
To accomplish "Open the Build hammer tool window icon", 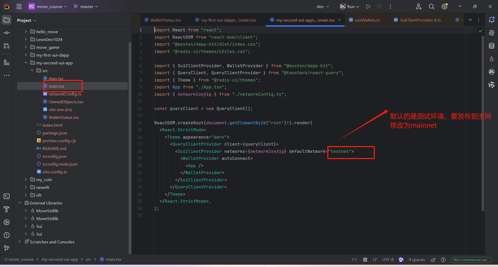I will 7,209.
